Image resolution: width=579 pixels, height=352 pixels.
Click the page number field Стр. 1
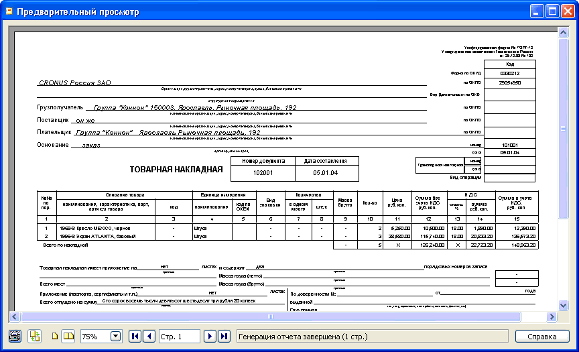pyautogui.click(x=179, y=336)
